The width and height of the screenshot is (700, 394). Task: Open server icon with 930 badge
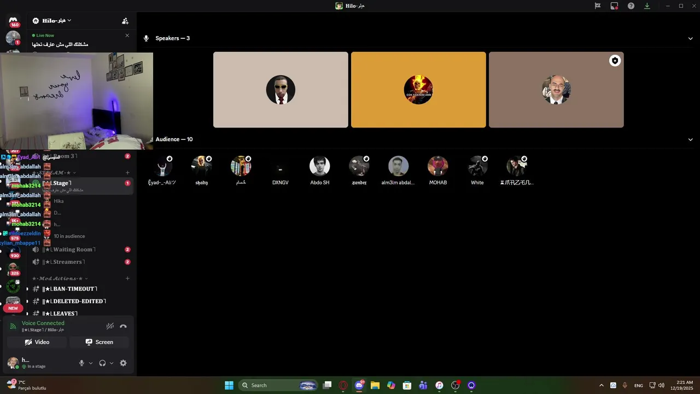tap(13, 251)
